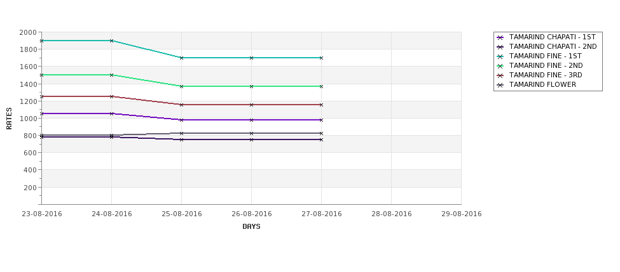Click the Tamarind Fine - 1st legend marker

point(500,56)
